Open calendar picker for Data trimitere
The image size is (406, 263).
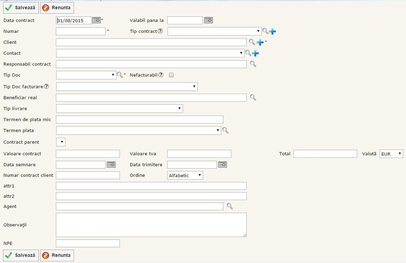click(x=222, y=165)
